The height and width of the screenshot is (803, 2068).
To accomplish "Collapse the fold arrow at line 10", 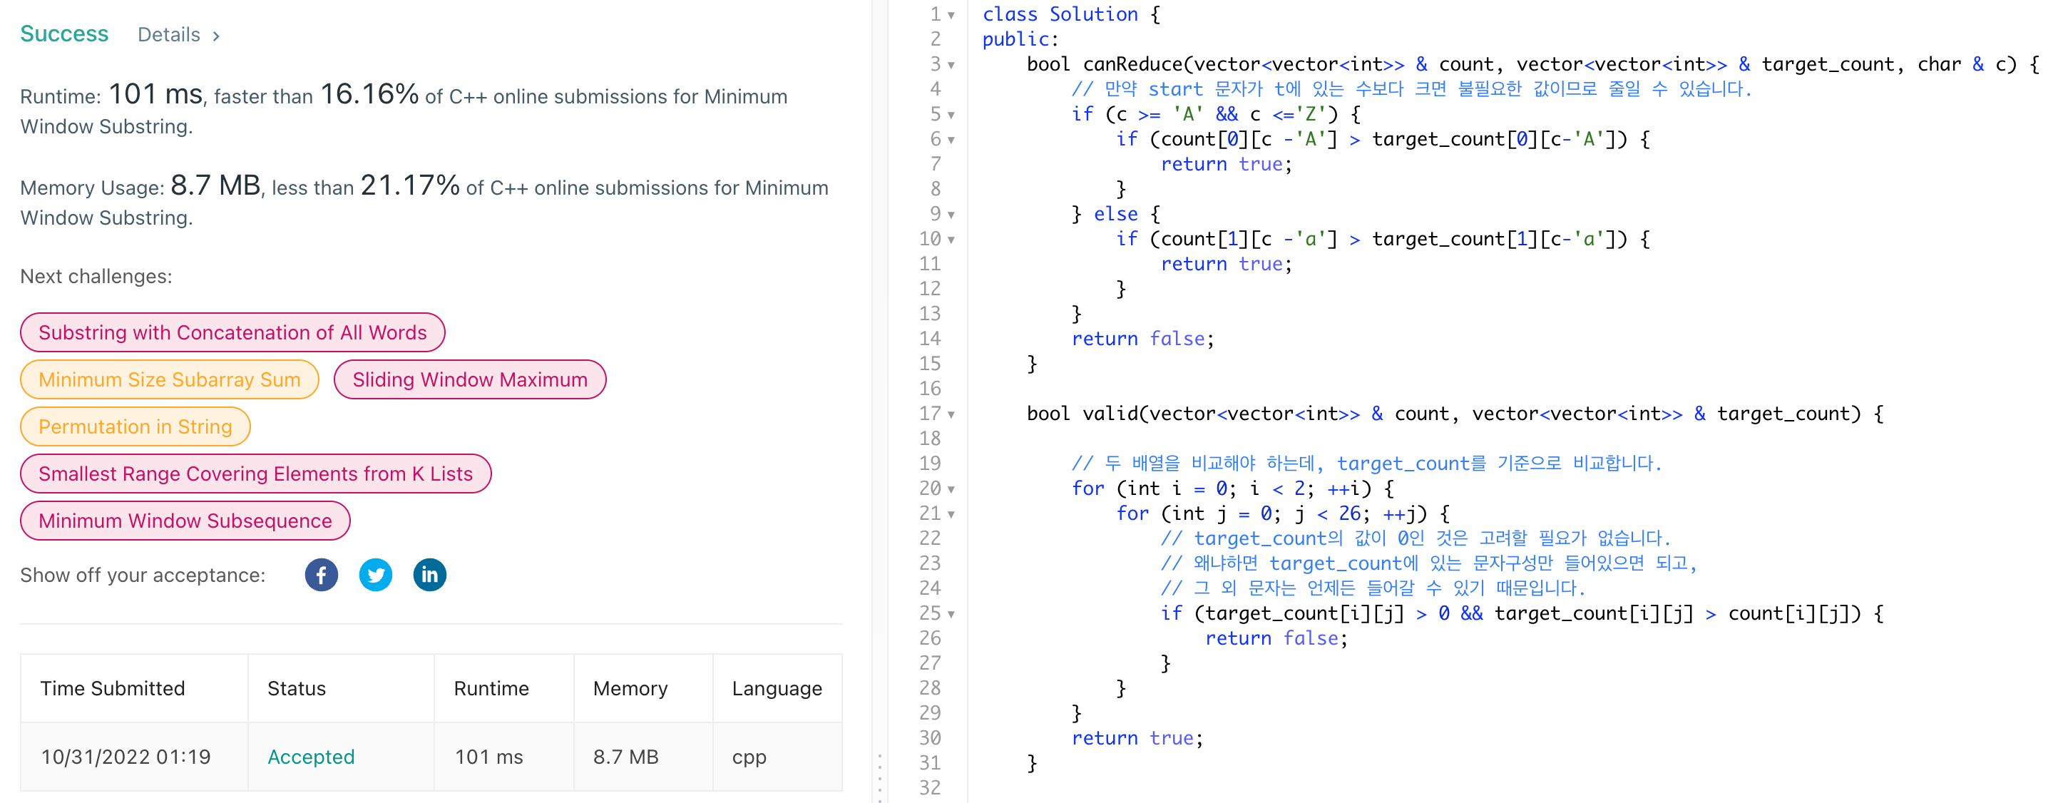I will [951, 240].
